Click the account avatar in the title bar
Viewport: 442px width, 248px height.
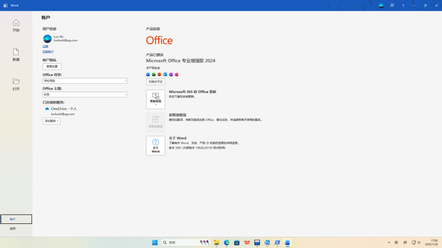coord(381,6)
